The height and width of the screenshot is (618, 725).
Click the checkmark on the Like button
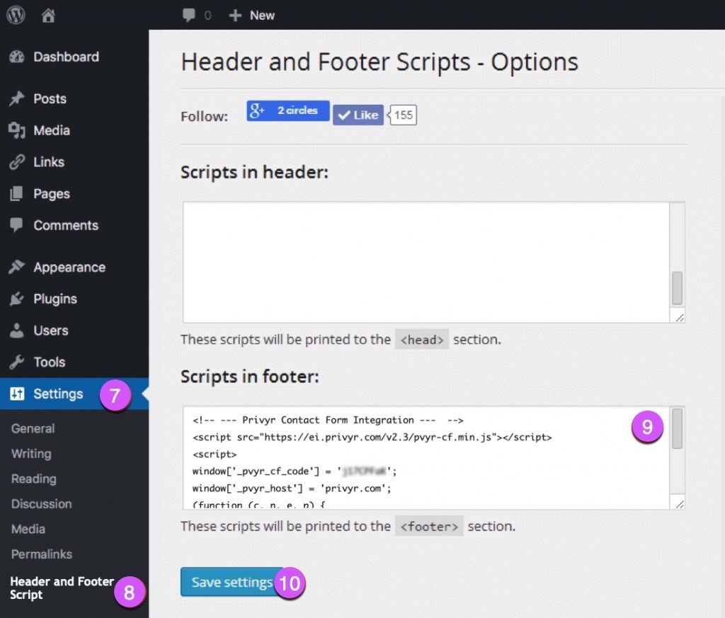(343, 115)
